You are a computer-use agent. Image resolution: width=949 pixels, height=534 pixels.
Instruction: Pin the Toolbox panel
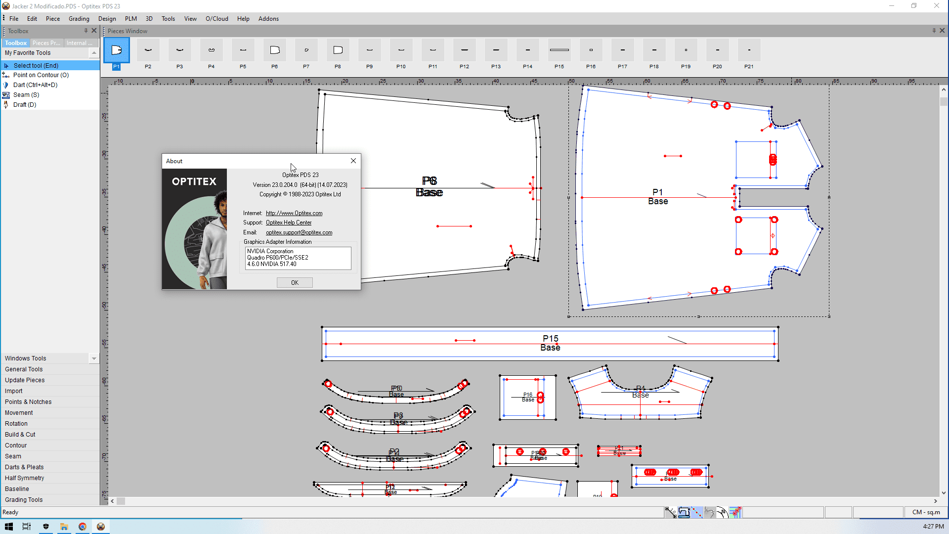point(86,31)
